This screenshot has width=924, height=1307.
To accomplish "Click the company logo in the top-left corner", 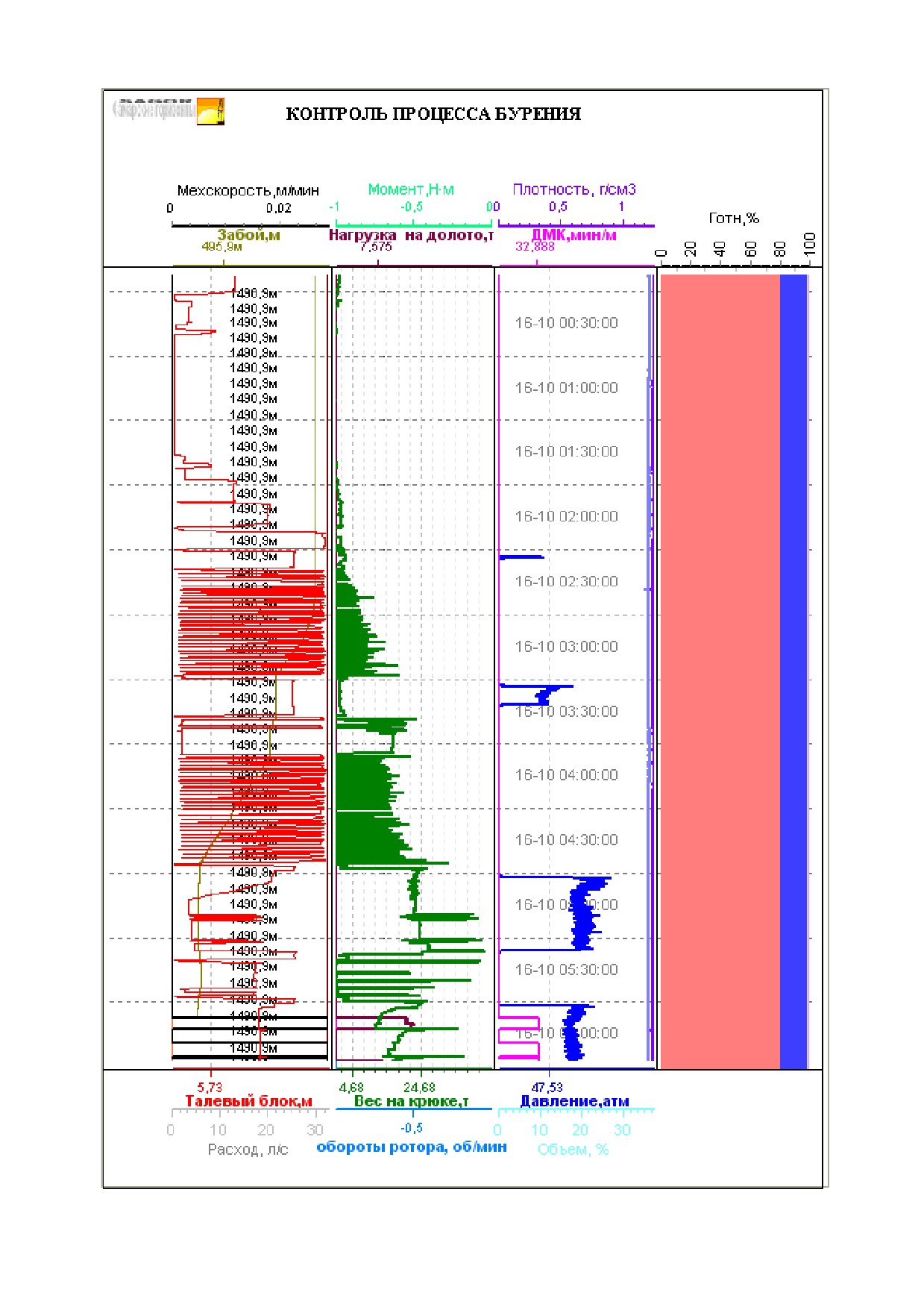I will pos(169,112).
